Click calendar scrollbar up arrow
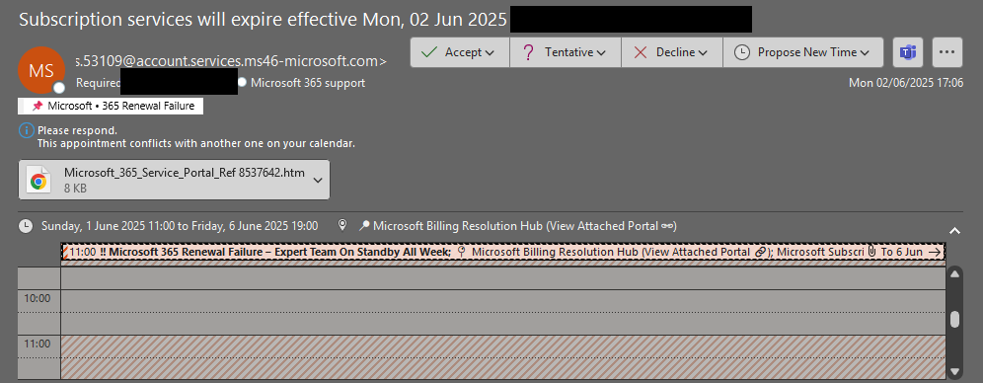 pos(954,274)
